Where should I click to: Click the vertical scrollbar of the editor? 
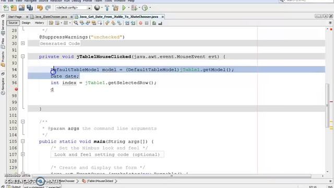click(x=327, y=105)
